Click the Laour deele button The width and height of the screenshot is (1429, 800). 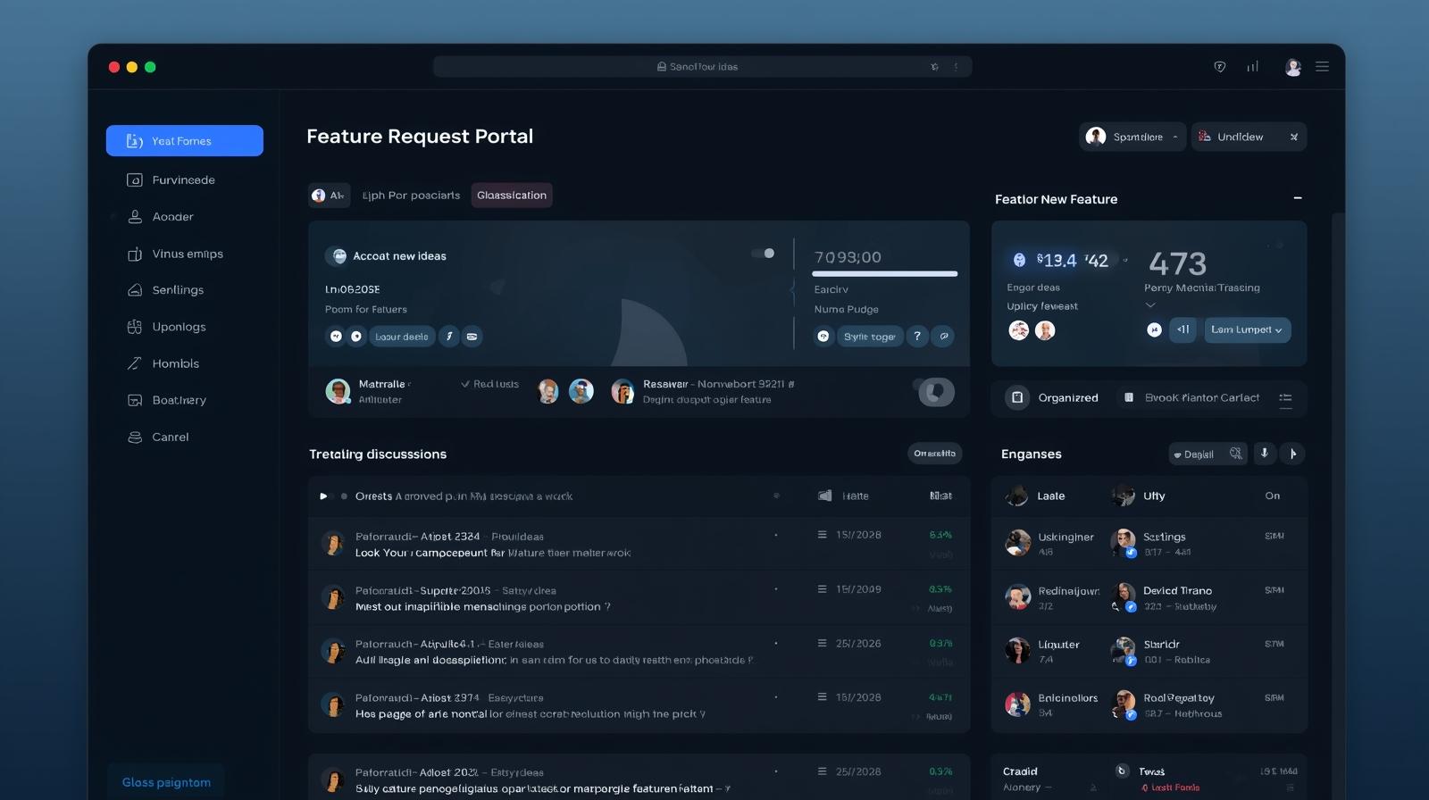click(x=402, y=337)
